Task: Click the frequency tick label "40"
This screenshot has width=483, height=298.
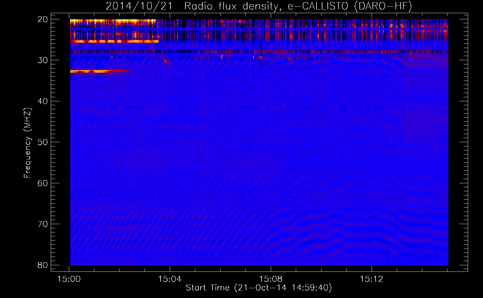Action: pos(43,101)
